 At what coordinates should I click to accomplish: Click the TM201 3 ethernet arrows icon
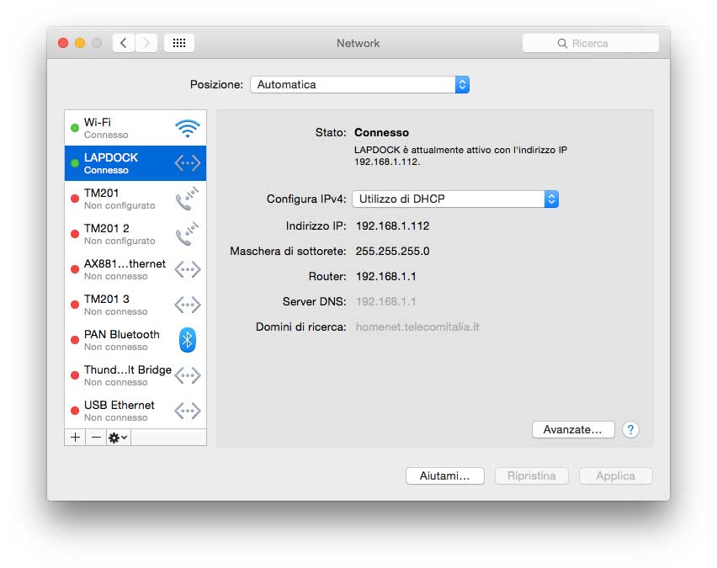(188, 305)
